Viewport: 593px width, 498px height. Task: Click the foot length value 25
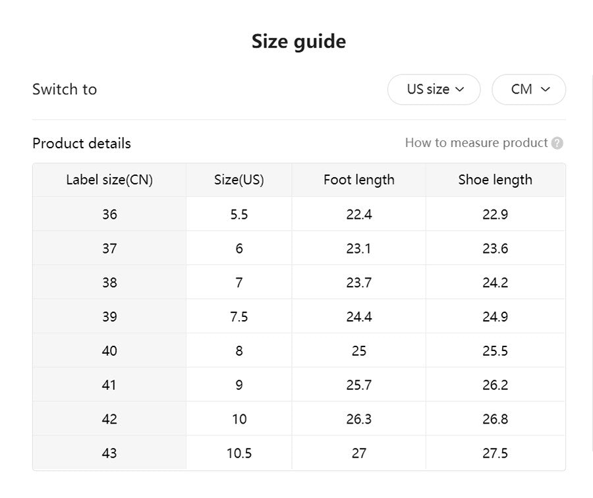(358, 351)
